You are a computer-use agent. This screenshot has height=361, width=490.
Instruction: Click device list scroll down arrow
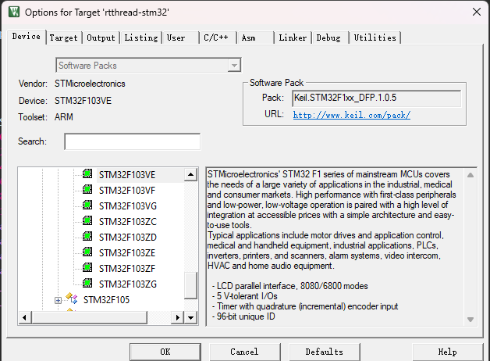(190, 318)
